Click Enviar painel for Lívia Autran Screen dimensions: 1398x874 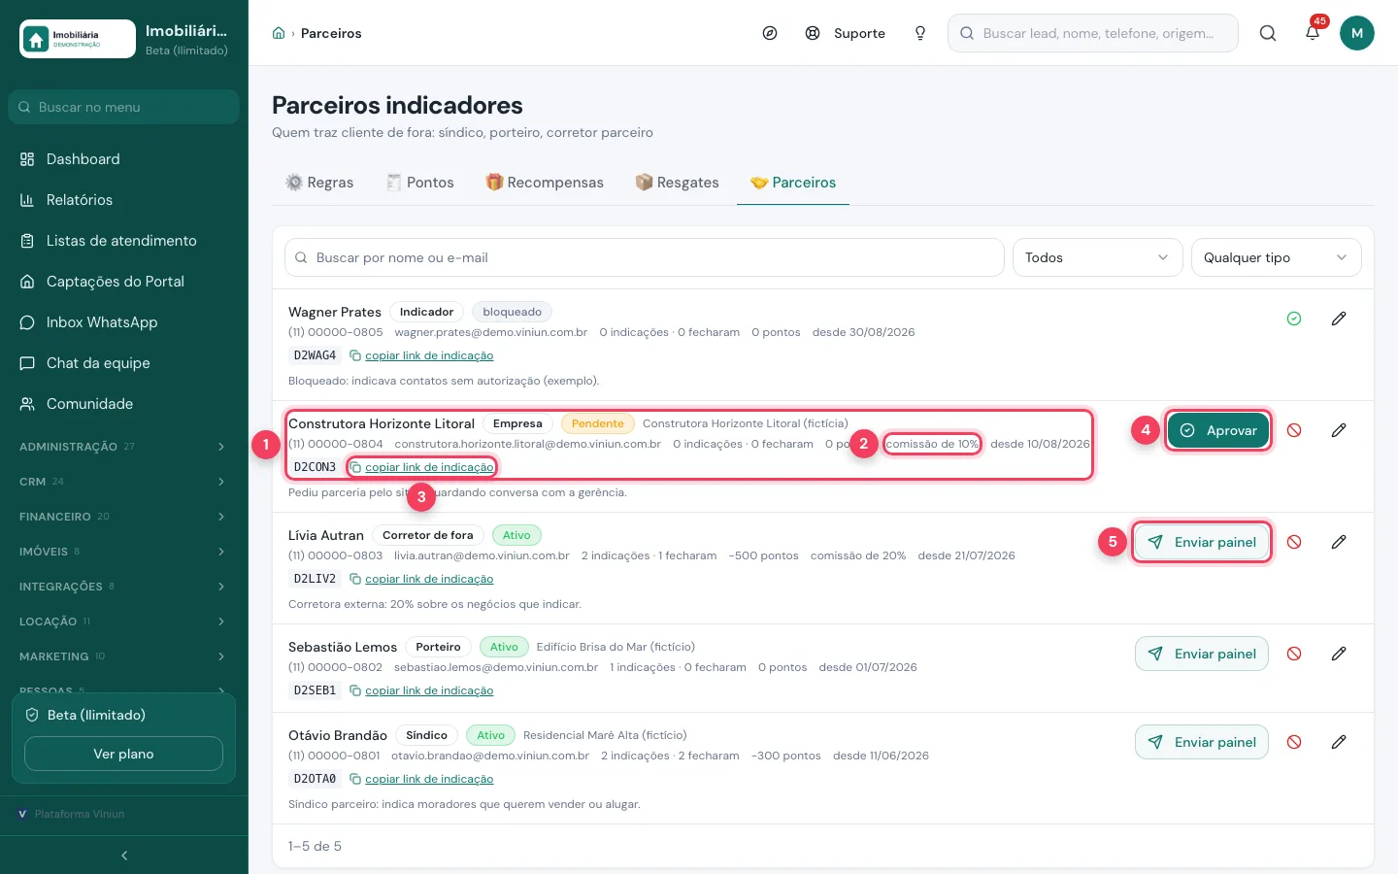1202,542
